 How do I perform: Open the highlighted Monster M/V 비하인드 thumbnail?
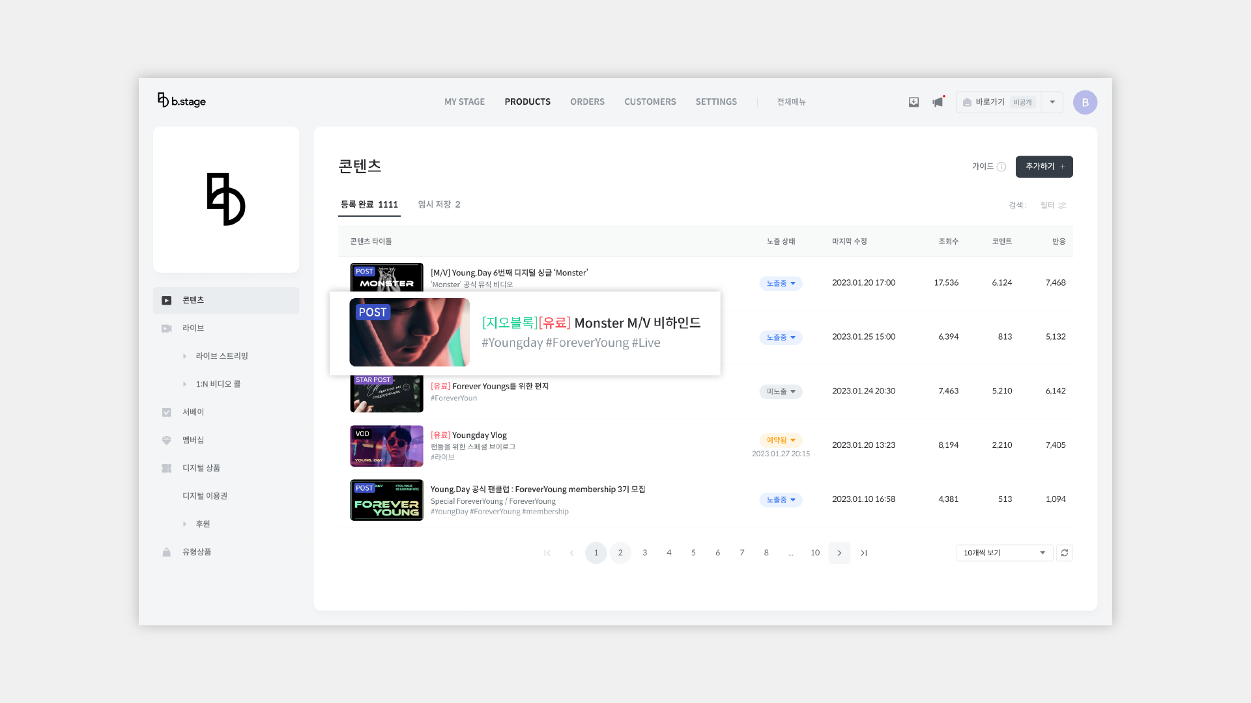pos(409,333)
